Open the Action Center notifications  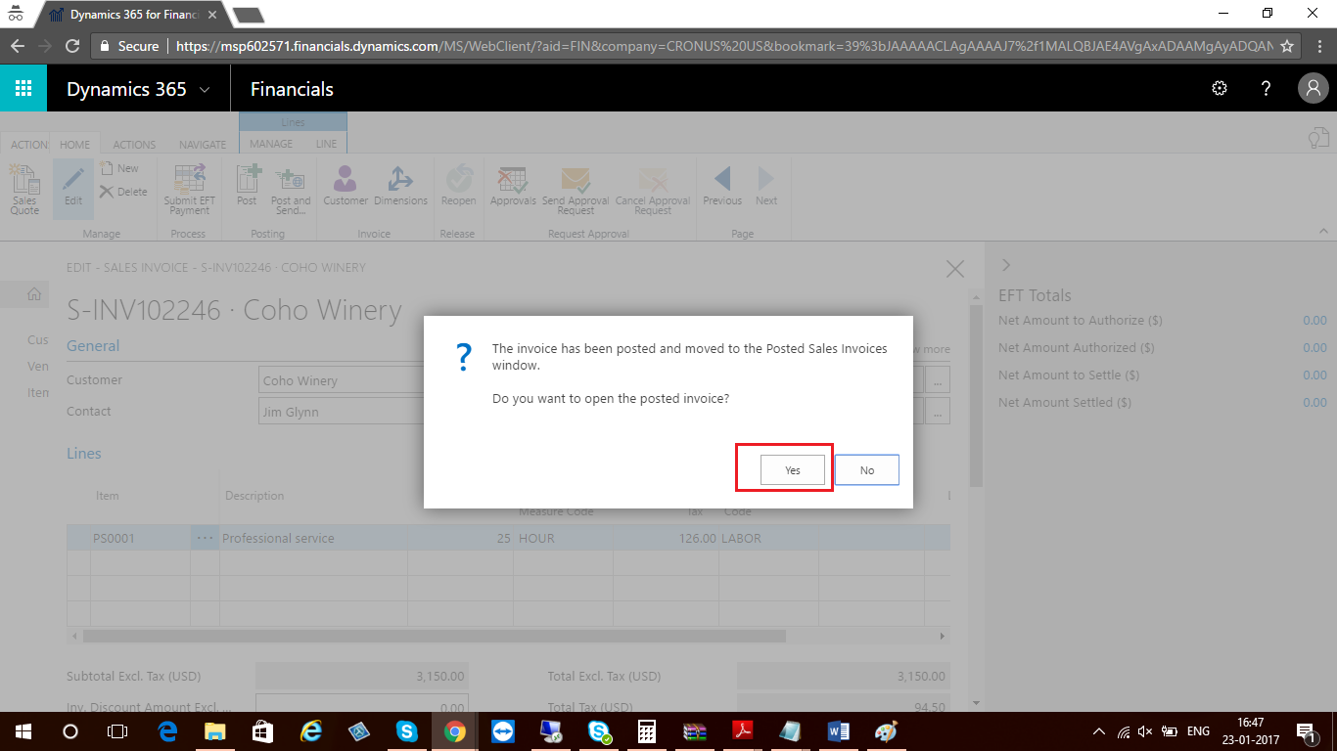pos(1306,731)
